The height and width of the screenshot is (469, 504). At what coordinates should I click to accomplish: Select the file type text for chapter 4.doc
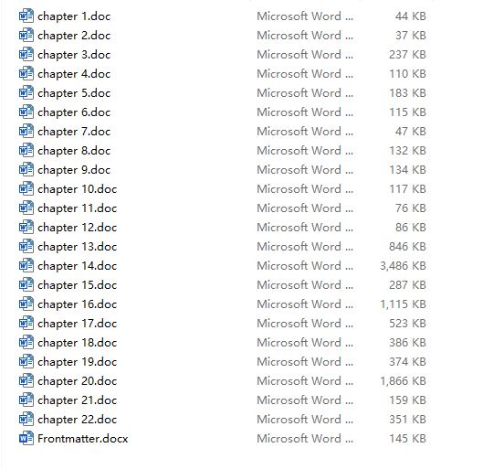[305, 74]
